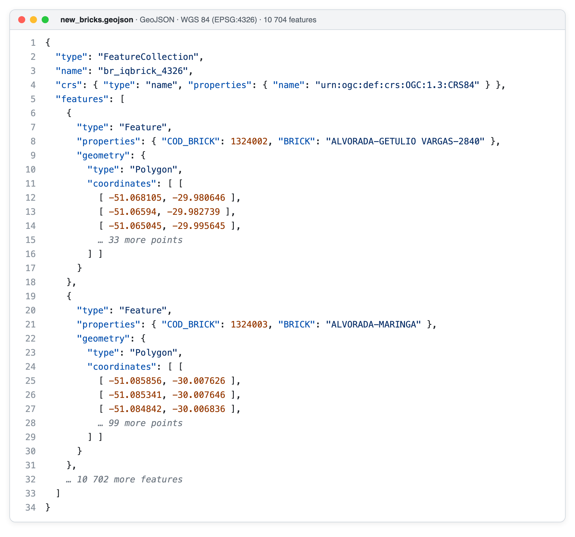Image resolution: width=575 pixels, height=537 pixels.
Task: Click the "10 704 features" header text
Action: coord(290,20)
